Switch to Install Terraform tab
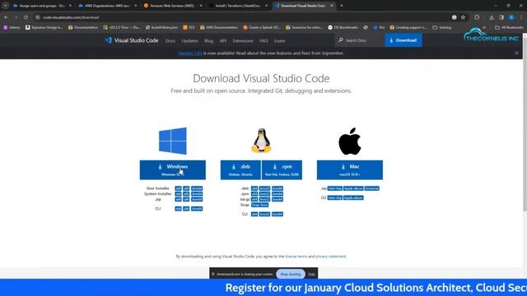Image resolution: width=527 pixels, height=296 pixels. (x=238, y=6)
